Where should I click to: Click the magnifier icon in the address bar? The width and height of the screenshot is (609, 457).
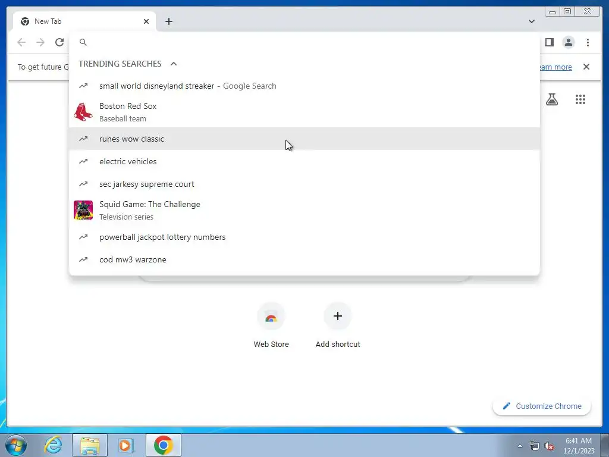coord(83,42)
